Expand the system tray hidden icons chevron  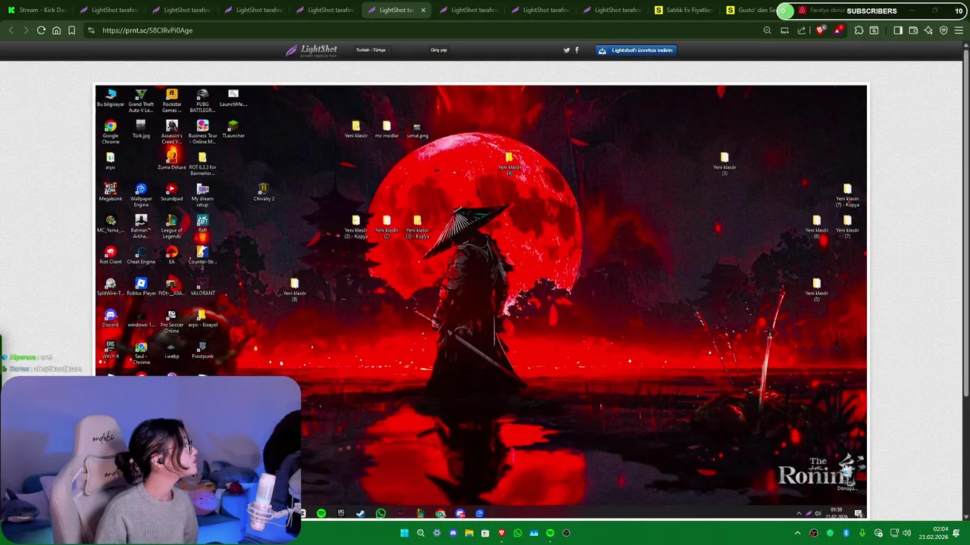[797, 533]
